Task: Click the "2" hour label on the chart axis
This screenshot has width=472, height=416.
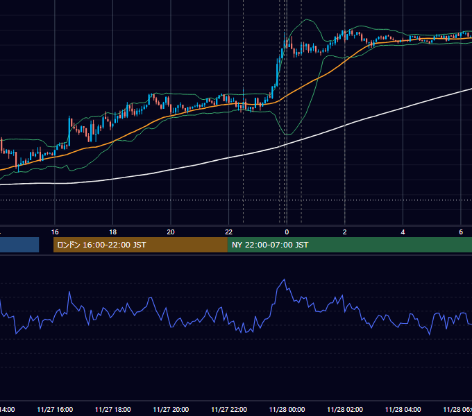Action: (x=345, y=232)
